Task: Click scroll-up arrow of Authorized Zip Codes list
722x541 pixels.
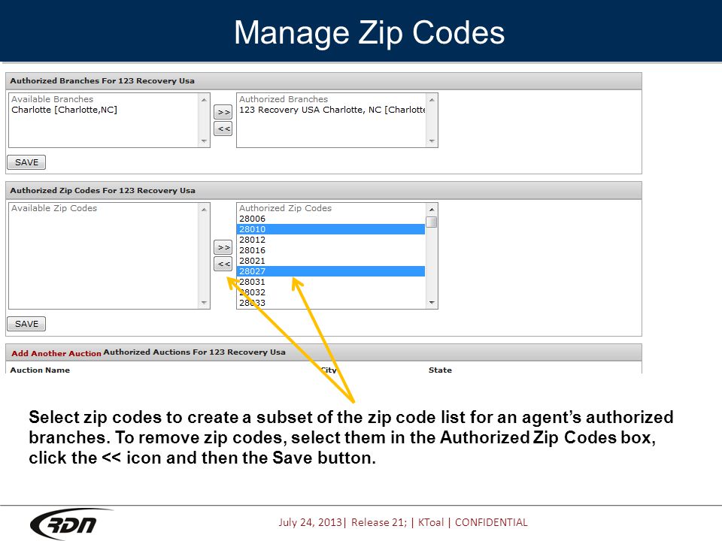Action: (432, 210)
